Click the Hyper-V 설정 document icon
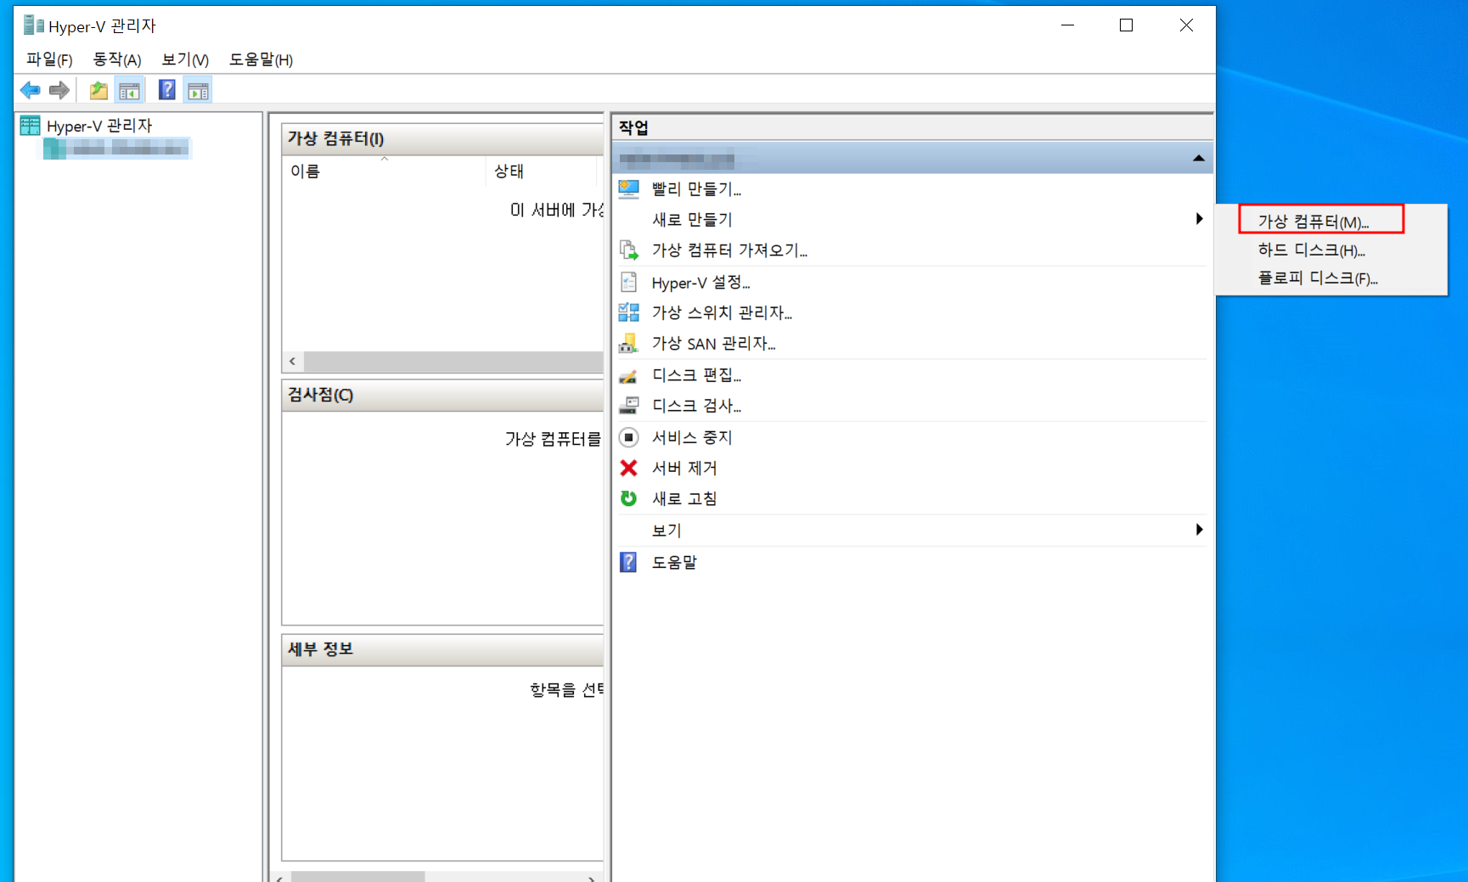The image size is (1468, 882). click(x=628, y=282)
